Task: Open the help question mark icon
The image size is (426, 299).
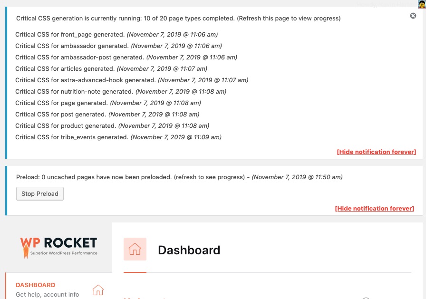Action: point(366,298)
